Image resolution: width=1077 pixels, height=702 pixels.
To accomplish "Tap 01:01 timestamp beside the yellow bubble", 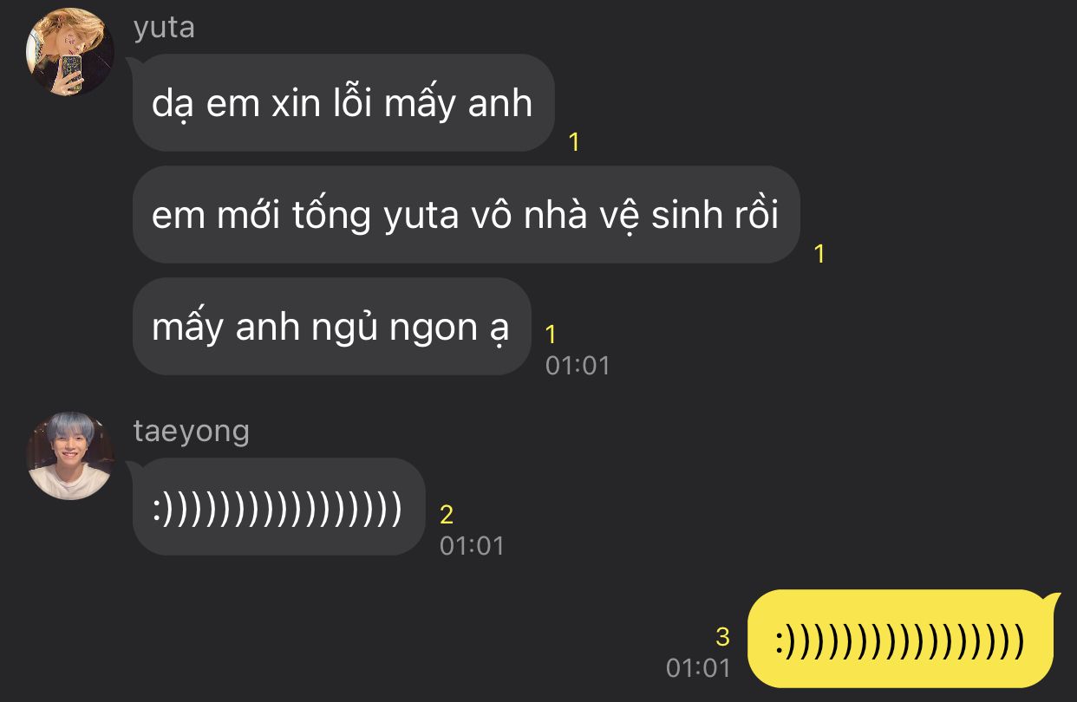I will pos(698,668).
